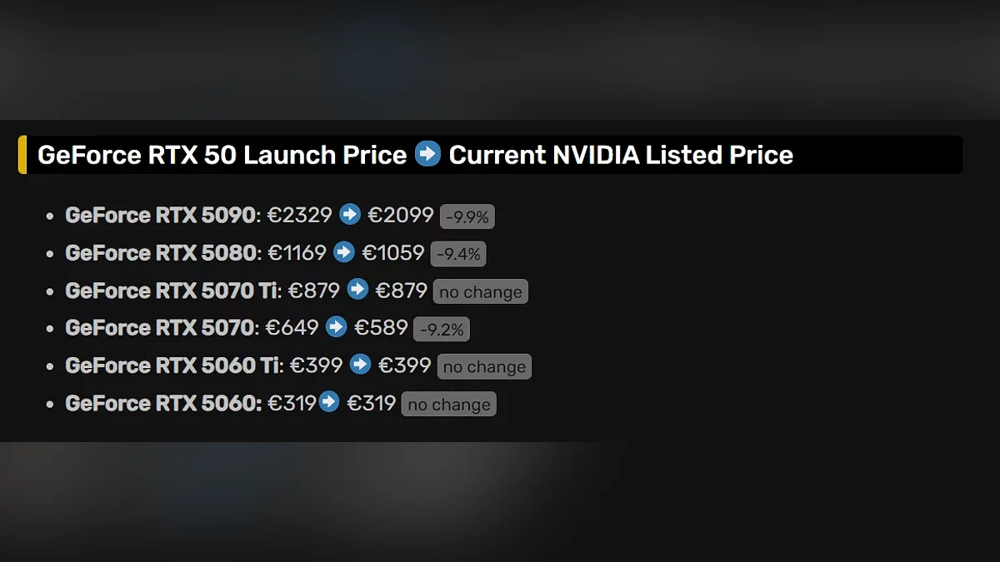The width and height of the screenshot is (1000, 562).
Task: Click the arrow icon in the RTX 5080 row
Action: click(343, 252)
